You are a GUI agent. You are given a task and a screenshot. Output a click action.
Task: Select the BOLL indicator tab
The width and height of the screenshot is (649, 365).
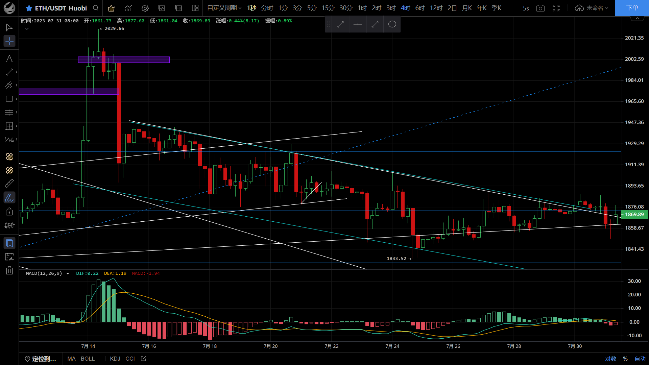click(88, 359)
